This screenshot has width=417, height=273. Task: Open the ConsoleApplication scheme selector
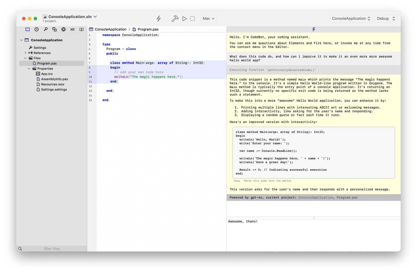tap(351, 19)
